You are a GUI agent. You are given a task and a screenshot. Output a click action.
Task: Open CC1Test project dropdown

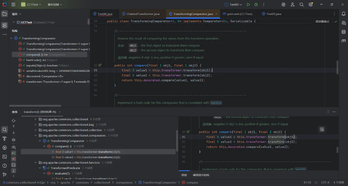tap(31, 4)
